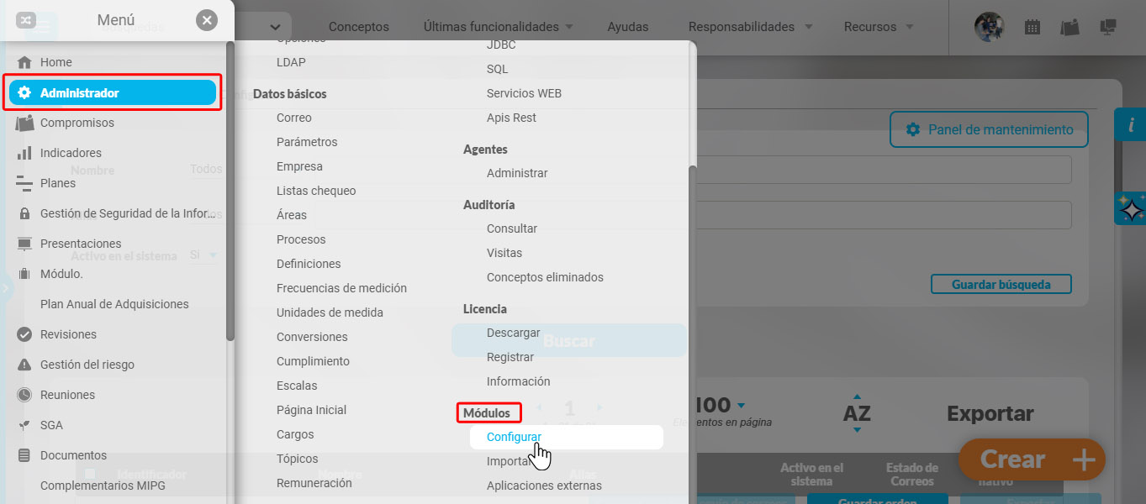Select Empresa under Datos básicos
The height and width of the screenshot is (504, 1146).
click(299, 166)
